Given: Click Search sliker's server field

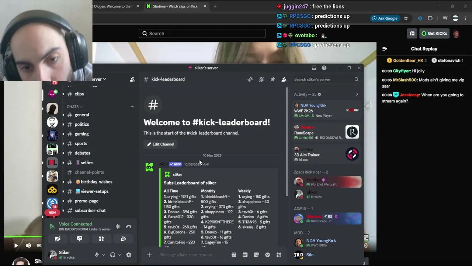Looking at the screenshot, I should click(x=326, y=79).
